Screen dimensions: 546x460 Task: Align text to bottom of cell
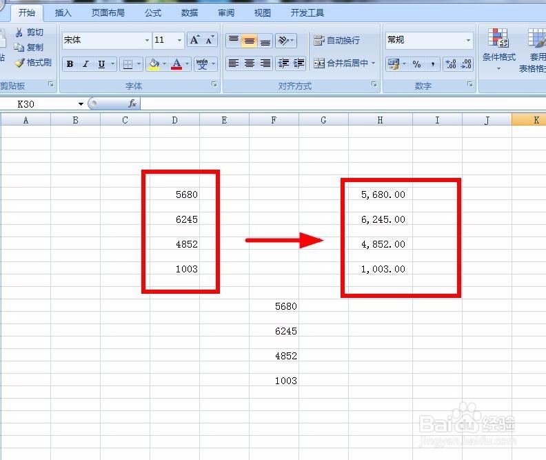pos(265,41)
